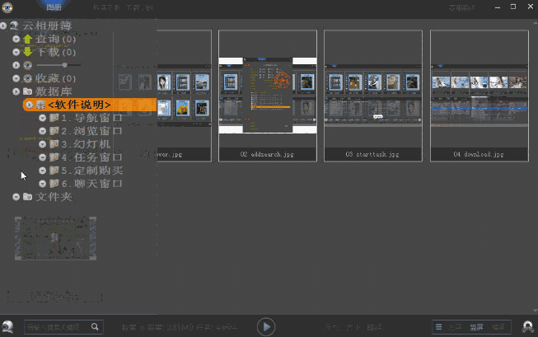
Task: Select the <软件说明> tree item
Action: [x=79, y=105]
